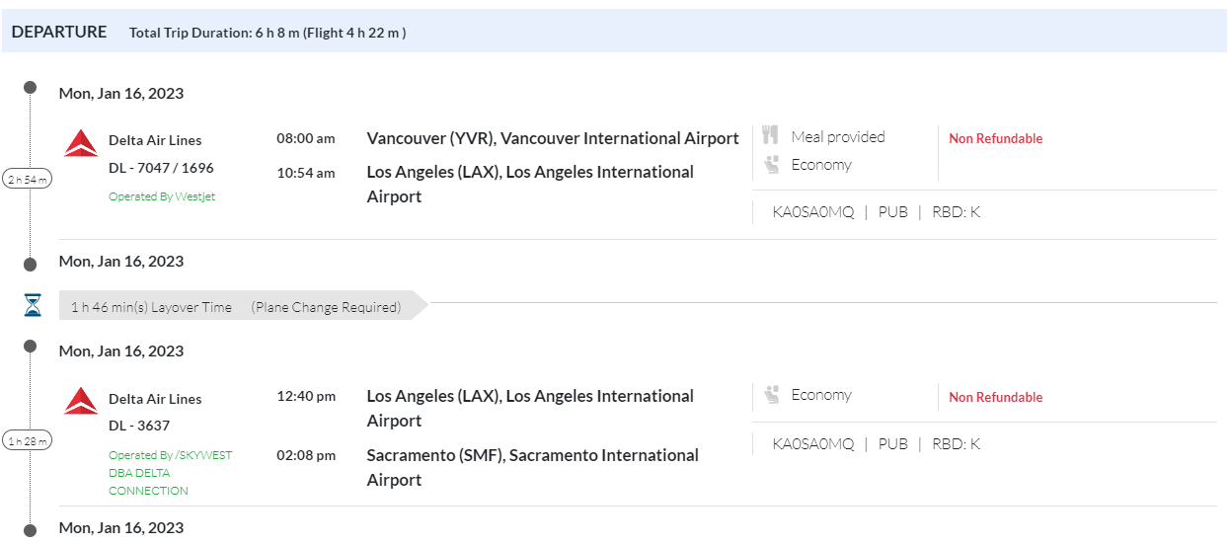Click the first Non Refundable label
Viewport: 1230px width, 545px height.
pyautogui.click(x=995, y=139)
